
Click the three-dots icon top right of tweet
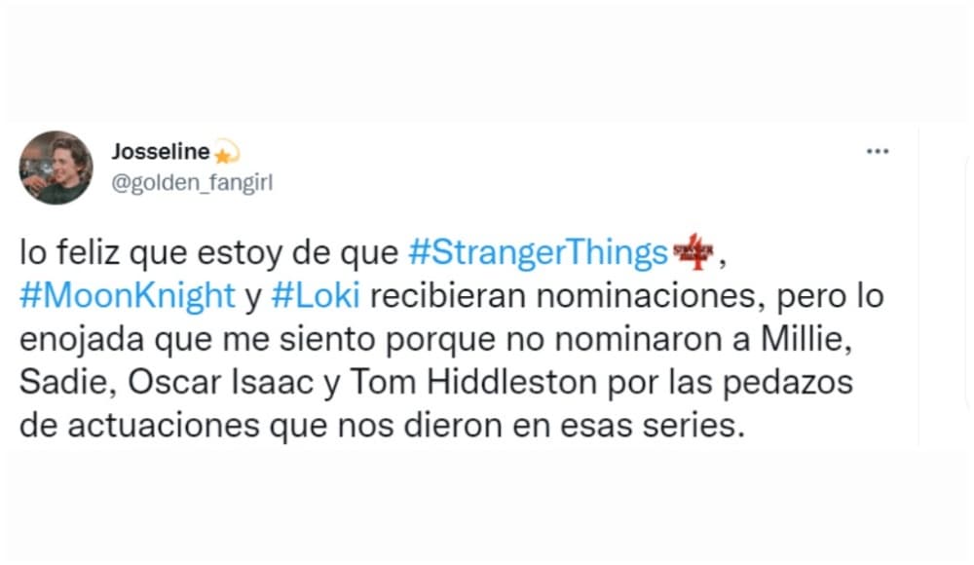pos(878,150)
